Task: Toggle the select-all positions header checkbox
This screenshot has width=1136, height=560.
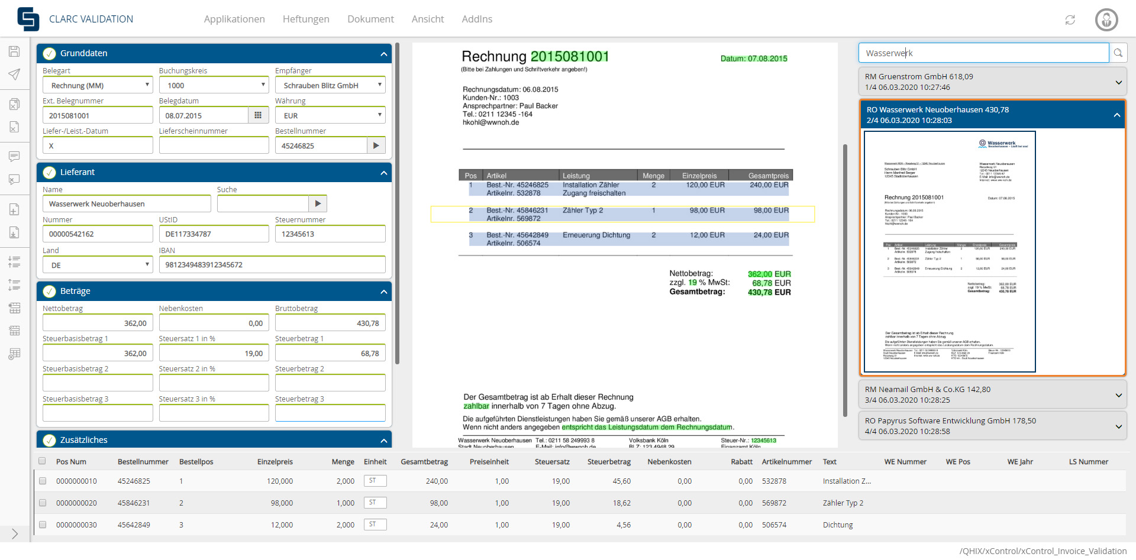Action: [42, 461]
